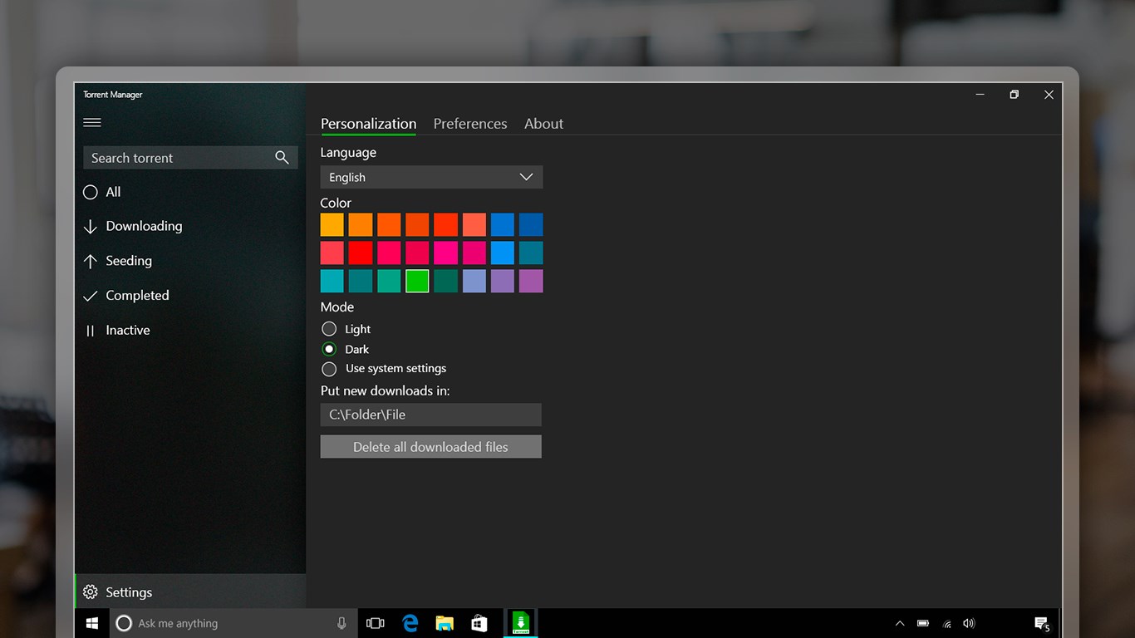Open File Explorer from the taskbar
The width and height of the screenshot is (1135, 638).
tap(445, 623)
